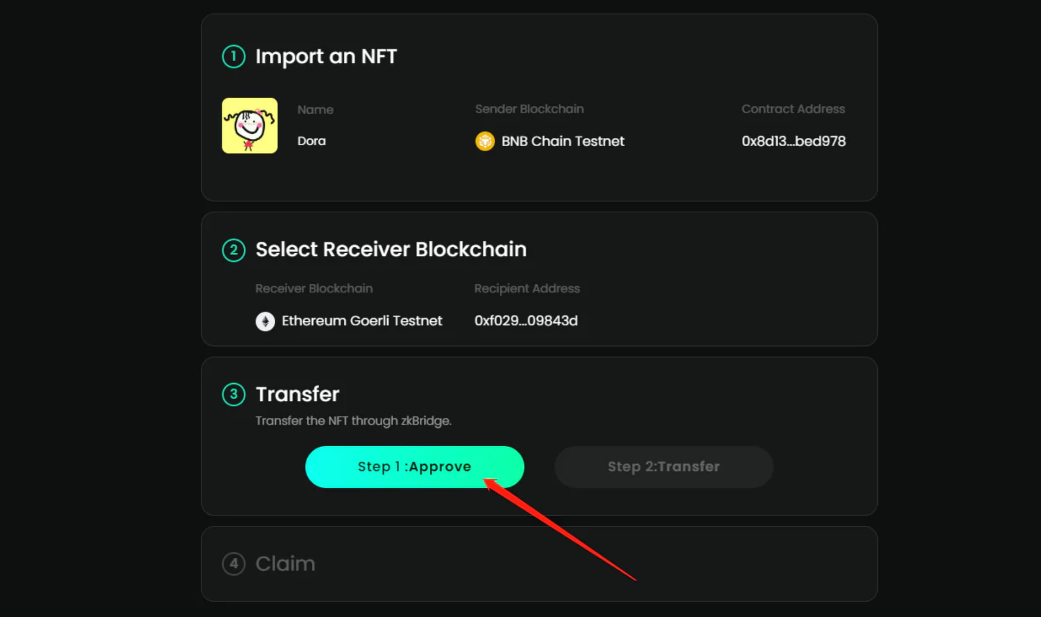This screenshot has height=617, width=1041.
Task: Click the Ethereum Goerli Testnet receiver name
Action: pos(362,321)
